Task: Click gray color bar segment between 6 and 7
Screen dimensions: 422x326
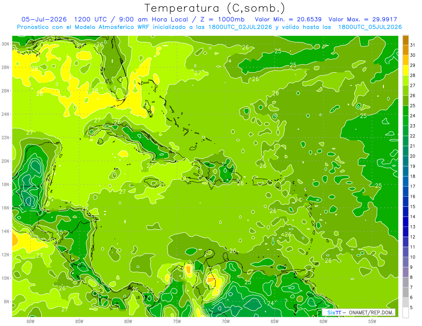Action: click(x=405, y=293)
